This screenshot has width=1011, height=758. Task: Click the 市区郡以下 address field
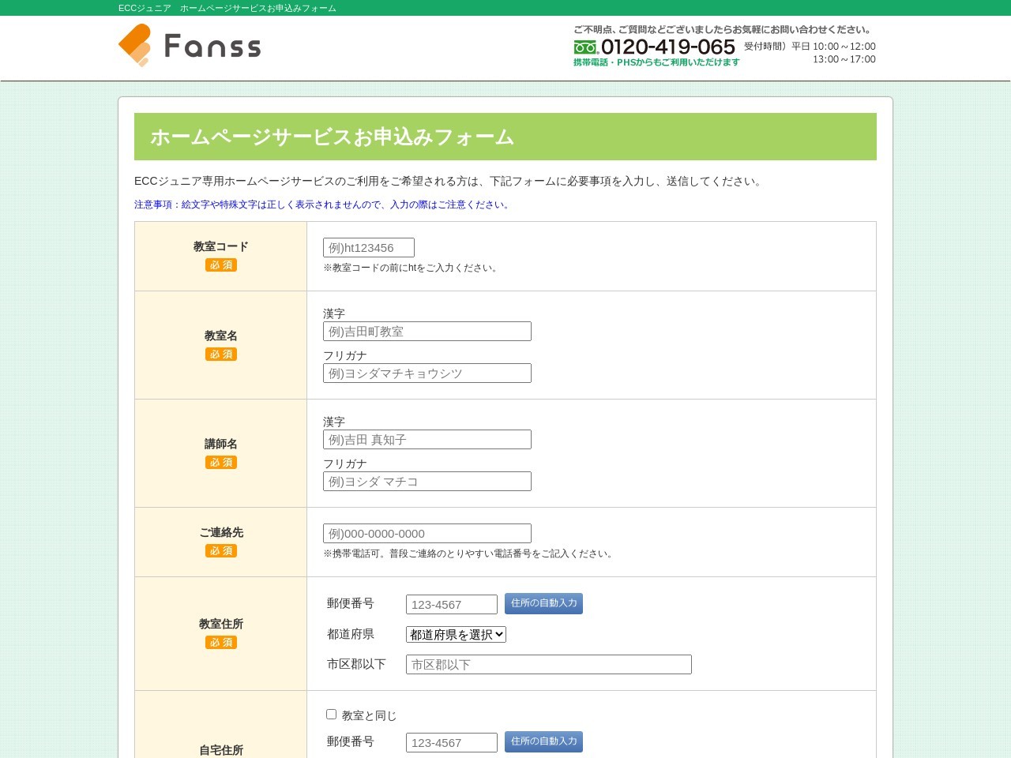[x=548, y=665]
